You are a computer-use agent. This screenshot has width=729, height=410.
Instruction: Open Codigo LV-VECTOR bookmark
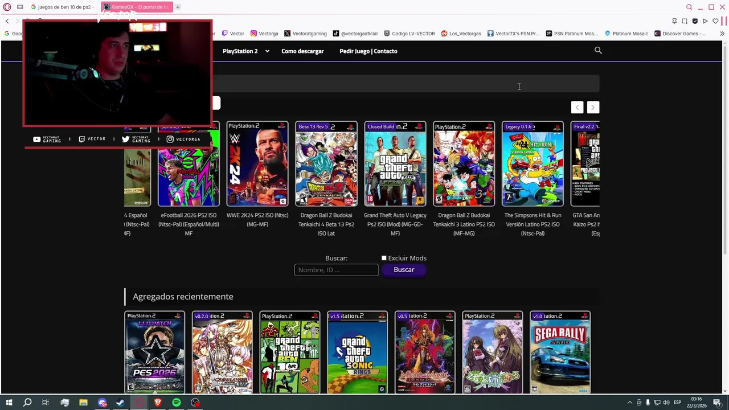click(409, 34)
